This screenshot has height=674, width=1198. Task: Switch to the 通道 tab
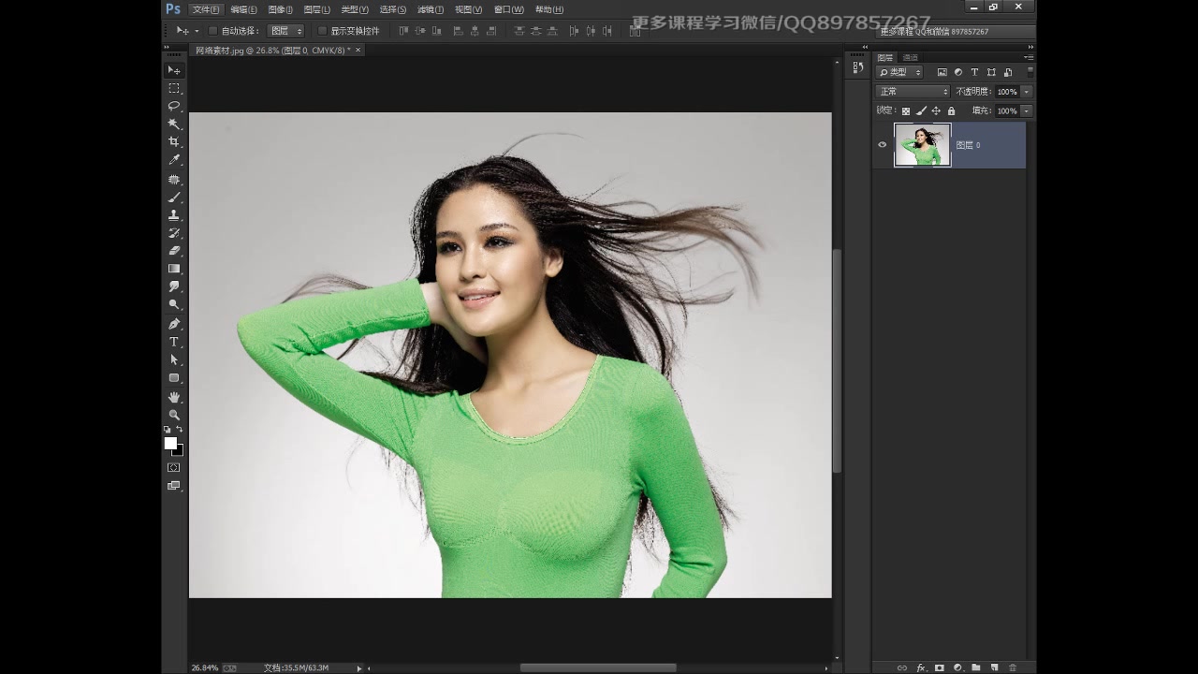910,57
